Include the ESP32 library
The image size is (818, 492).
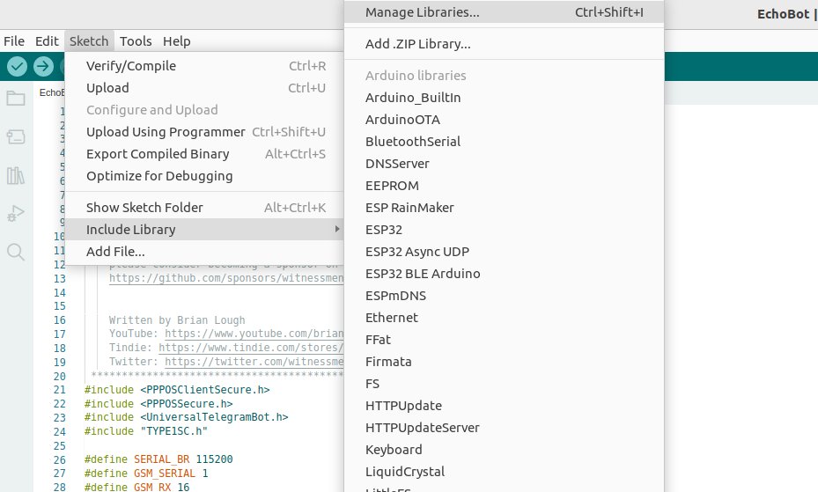pyautogui.click(x=504, y=230)
